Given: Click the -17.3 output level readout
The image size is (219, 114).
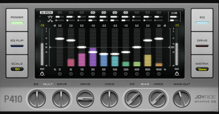Looking at the screenshot, I should 177,25.
